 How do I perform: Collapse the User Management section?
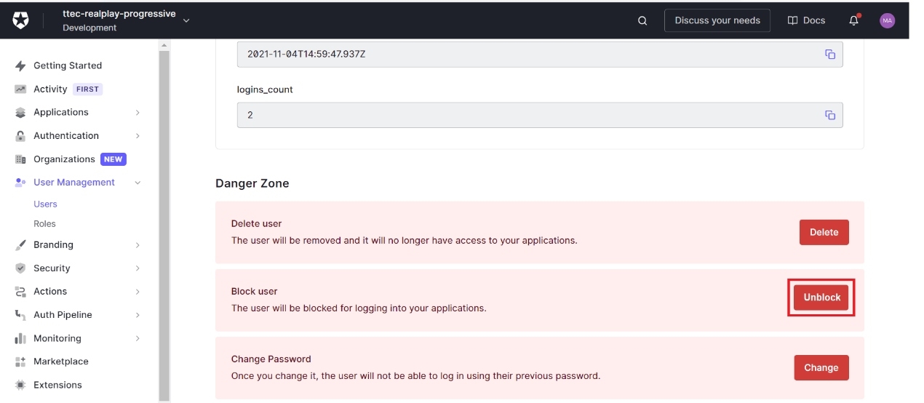click(x=138, y=183)
